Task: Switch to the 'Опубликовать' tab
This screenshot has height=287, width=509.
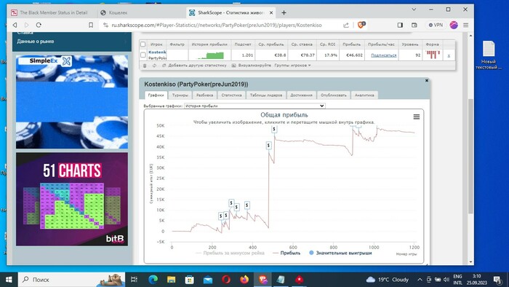Action: 333,95
